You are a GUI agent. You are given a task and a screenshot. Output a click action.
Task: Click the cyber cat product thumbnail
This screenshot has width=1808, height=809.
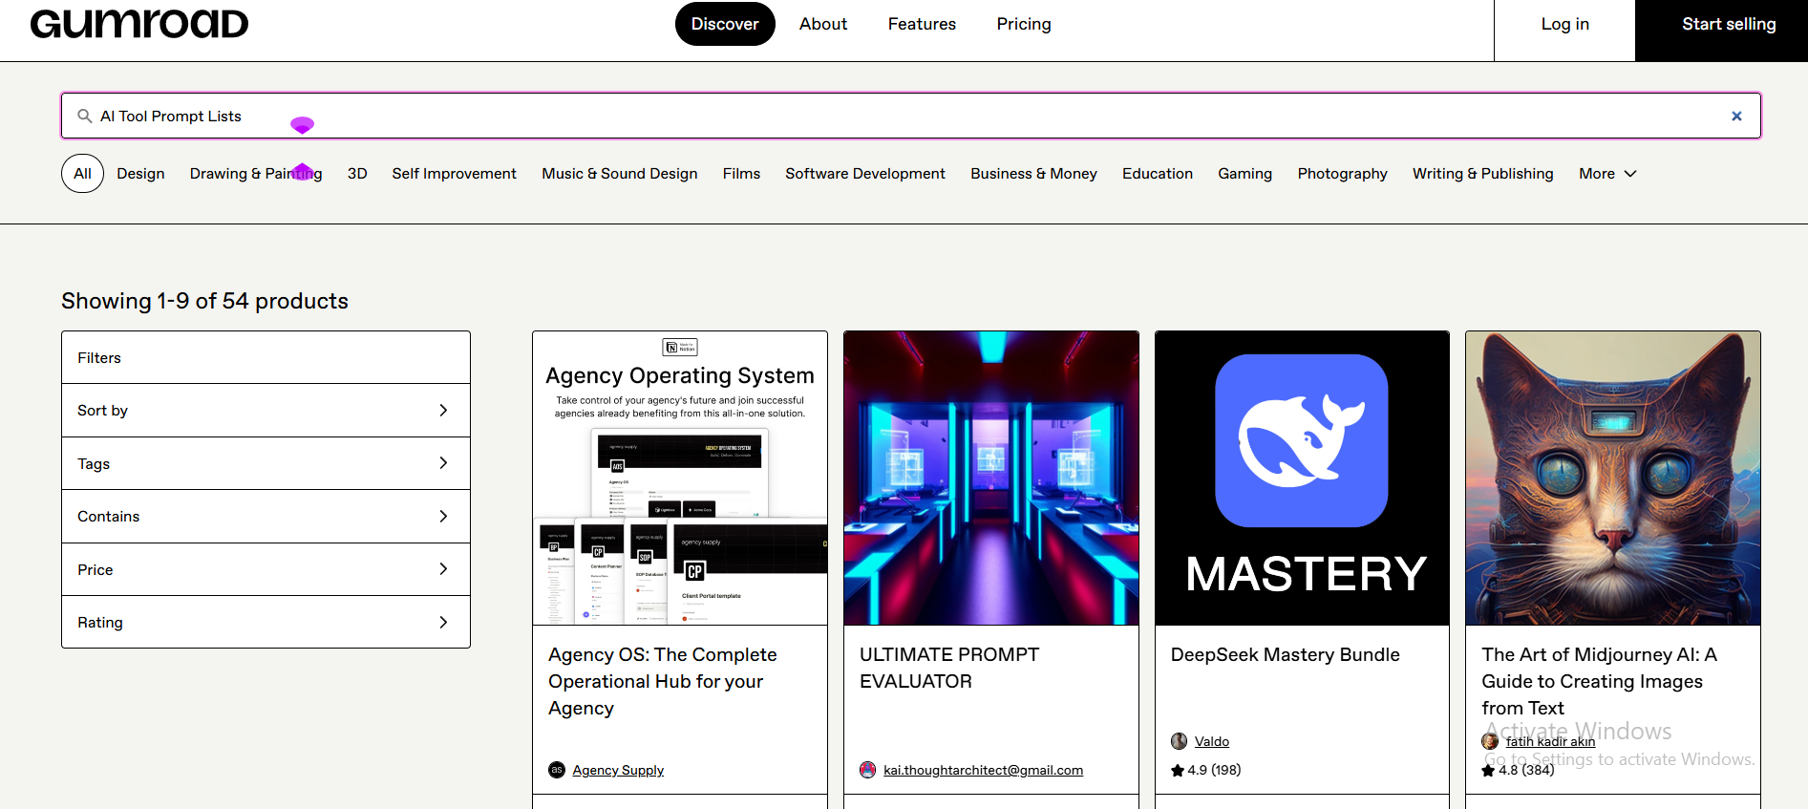(1613, 479)
